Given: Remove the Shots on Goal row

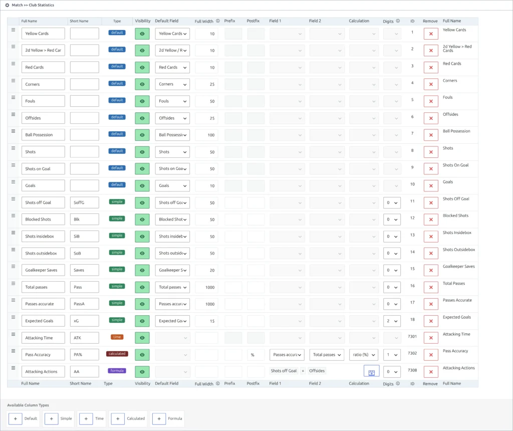Looking at the screenshot, I should tap(430, 169).
